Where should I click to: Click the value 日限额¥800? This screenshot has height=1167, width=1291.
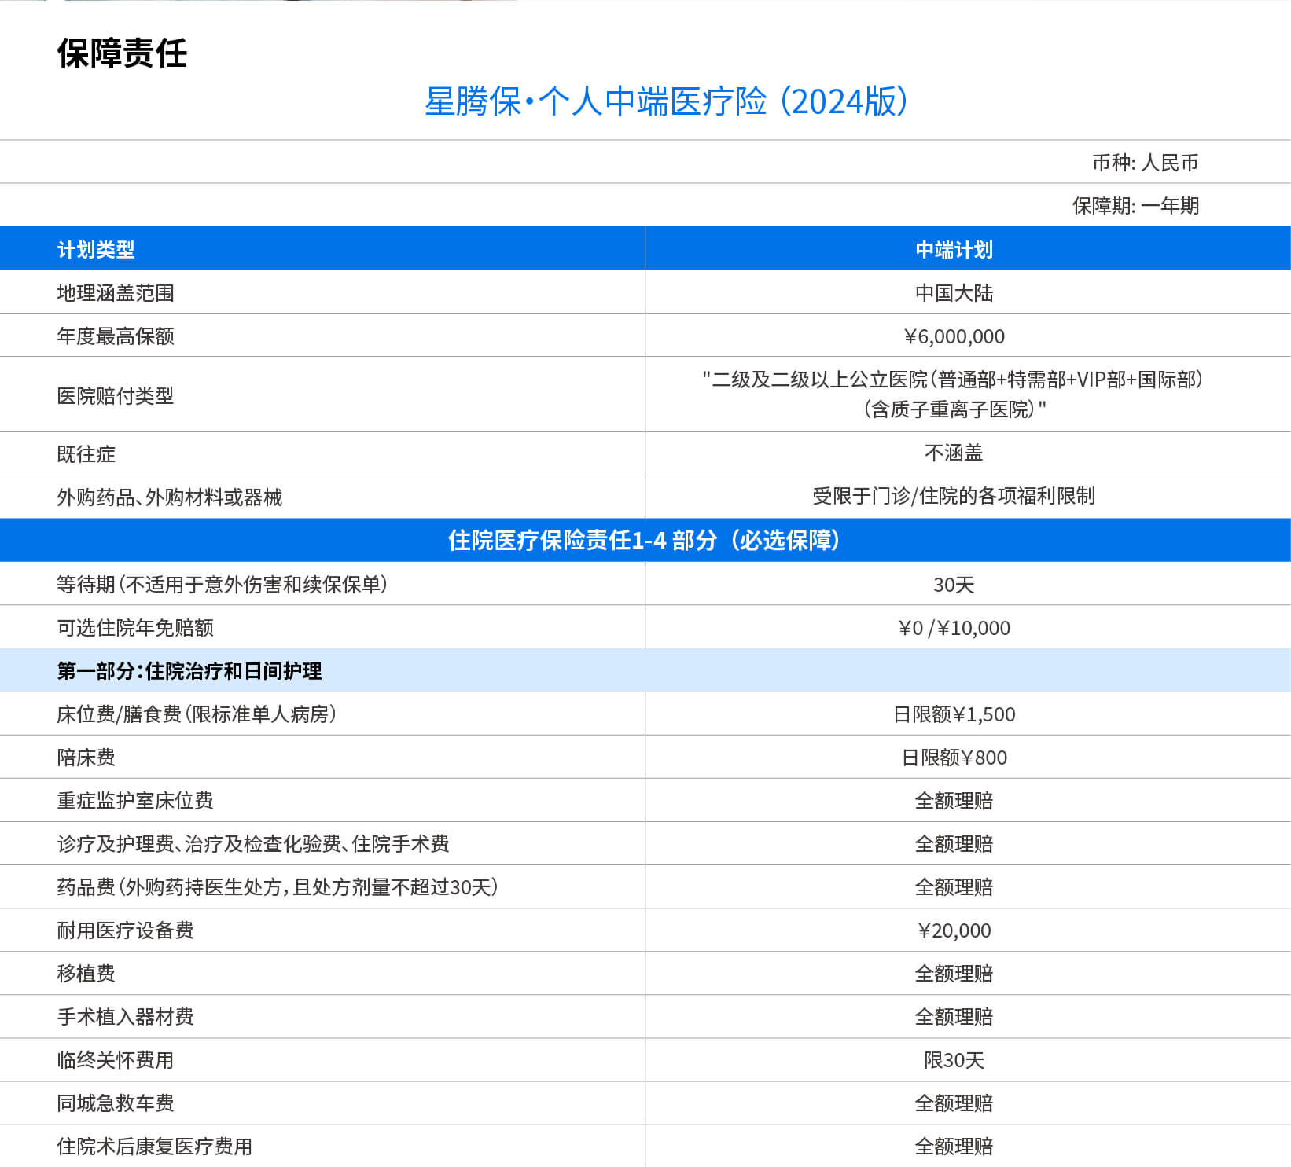[954, 757]
